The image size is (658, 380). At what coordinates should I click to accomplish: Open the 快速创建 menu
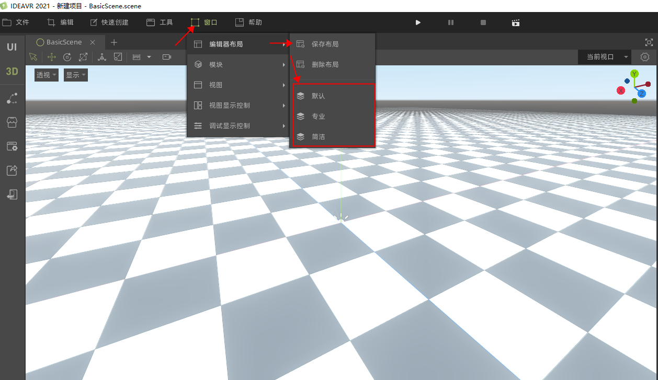(109, 22)
